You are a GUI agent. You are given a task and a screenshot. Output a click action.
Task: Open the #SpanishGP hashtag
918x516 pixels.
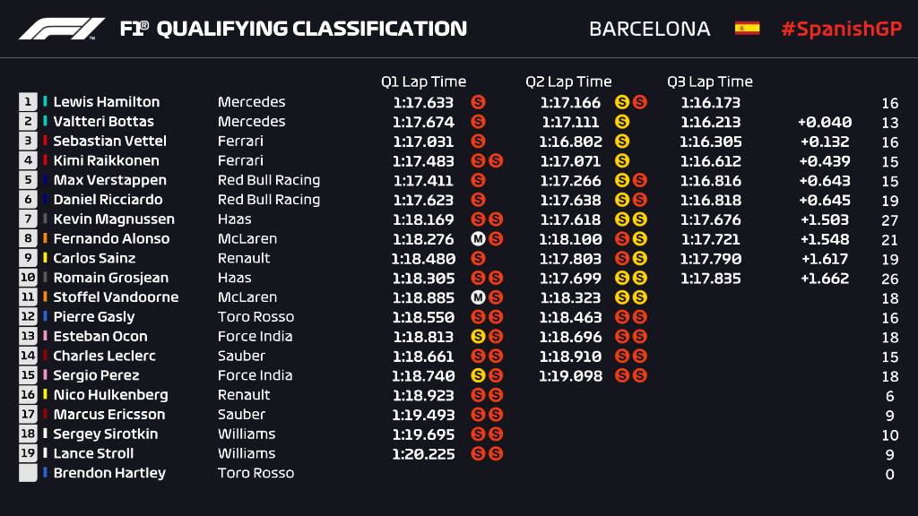tap(840, 29)
